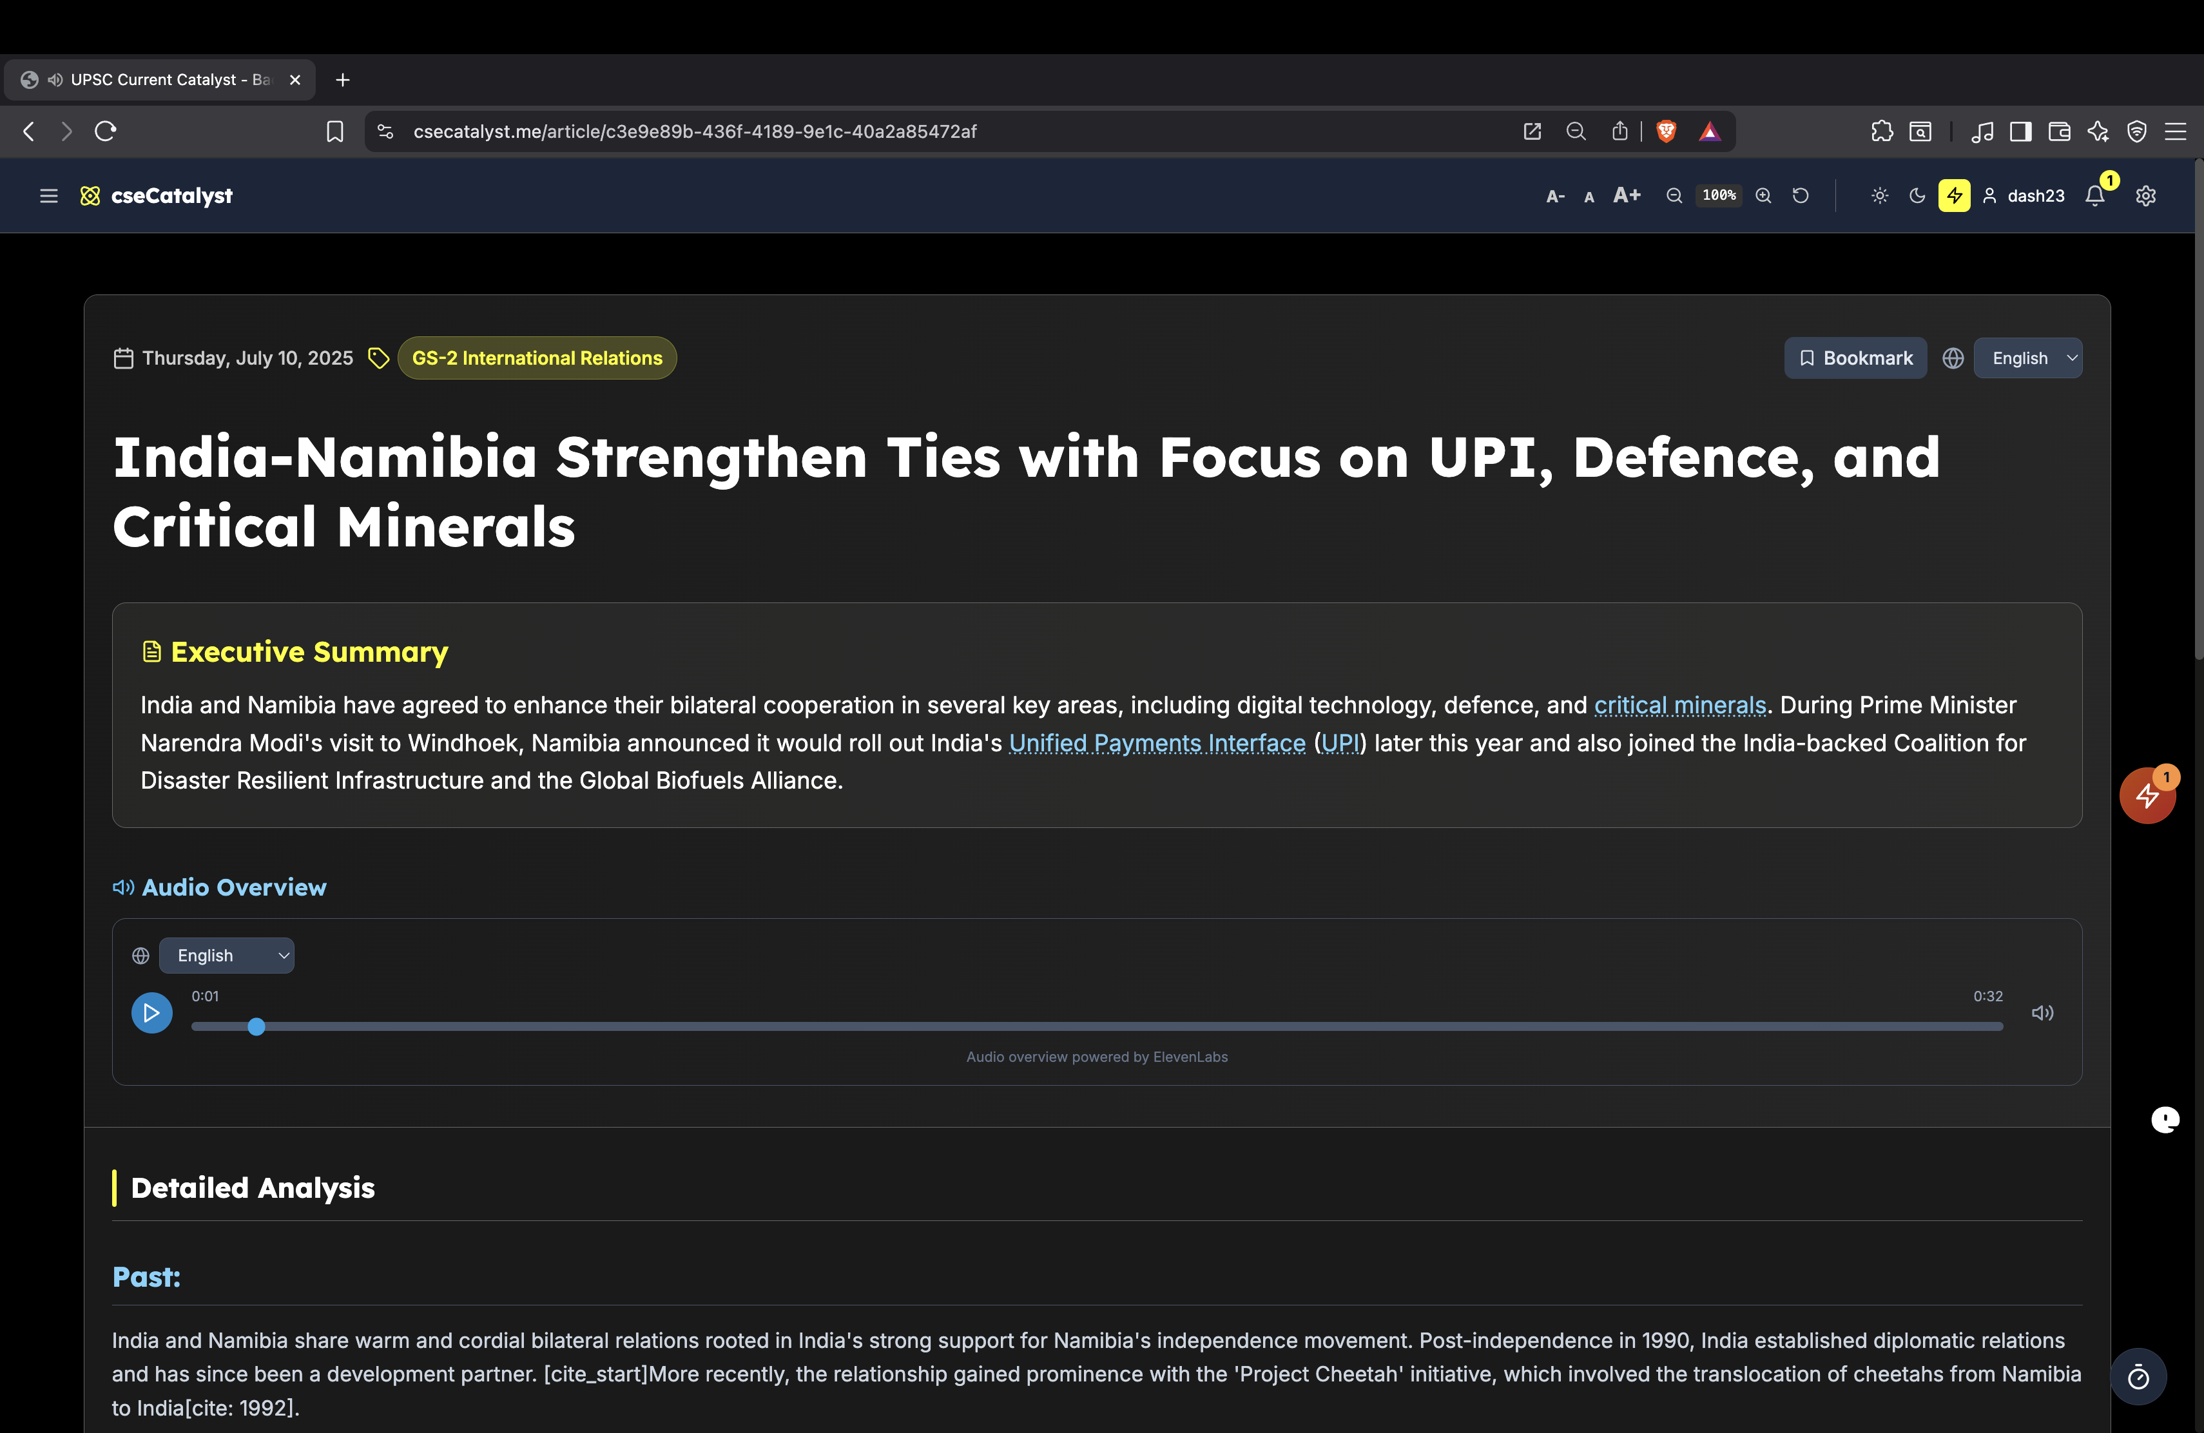
Task: Mute the audio overview volume icon
Action: (x=2042, y=1013)
